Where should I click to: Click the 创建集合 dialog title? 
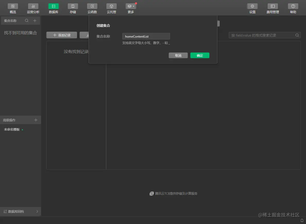point(103,25)
